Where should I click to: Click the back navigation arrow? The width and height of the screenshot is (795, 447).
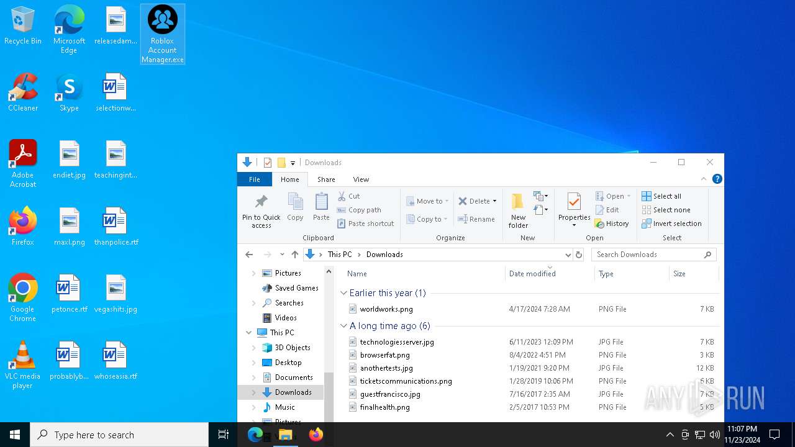pyautogui.click(x=249, y=255)
